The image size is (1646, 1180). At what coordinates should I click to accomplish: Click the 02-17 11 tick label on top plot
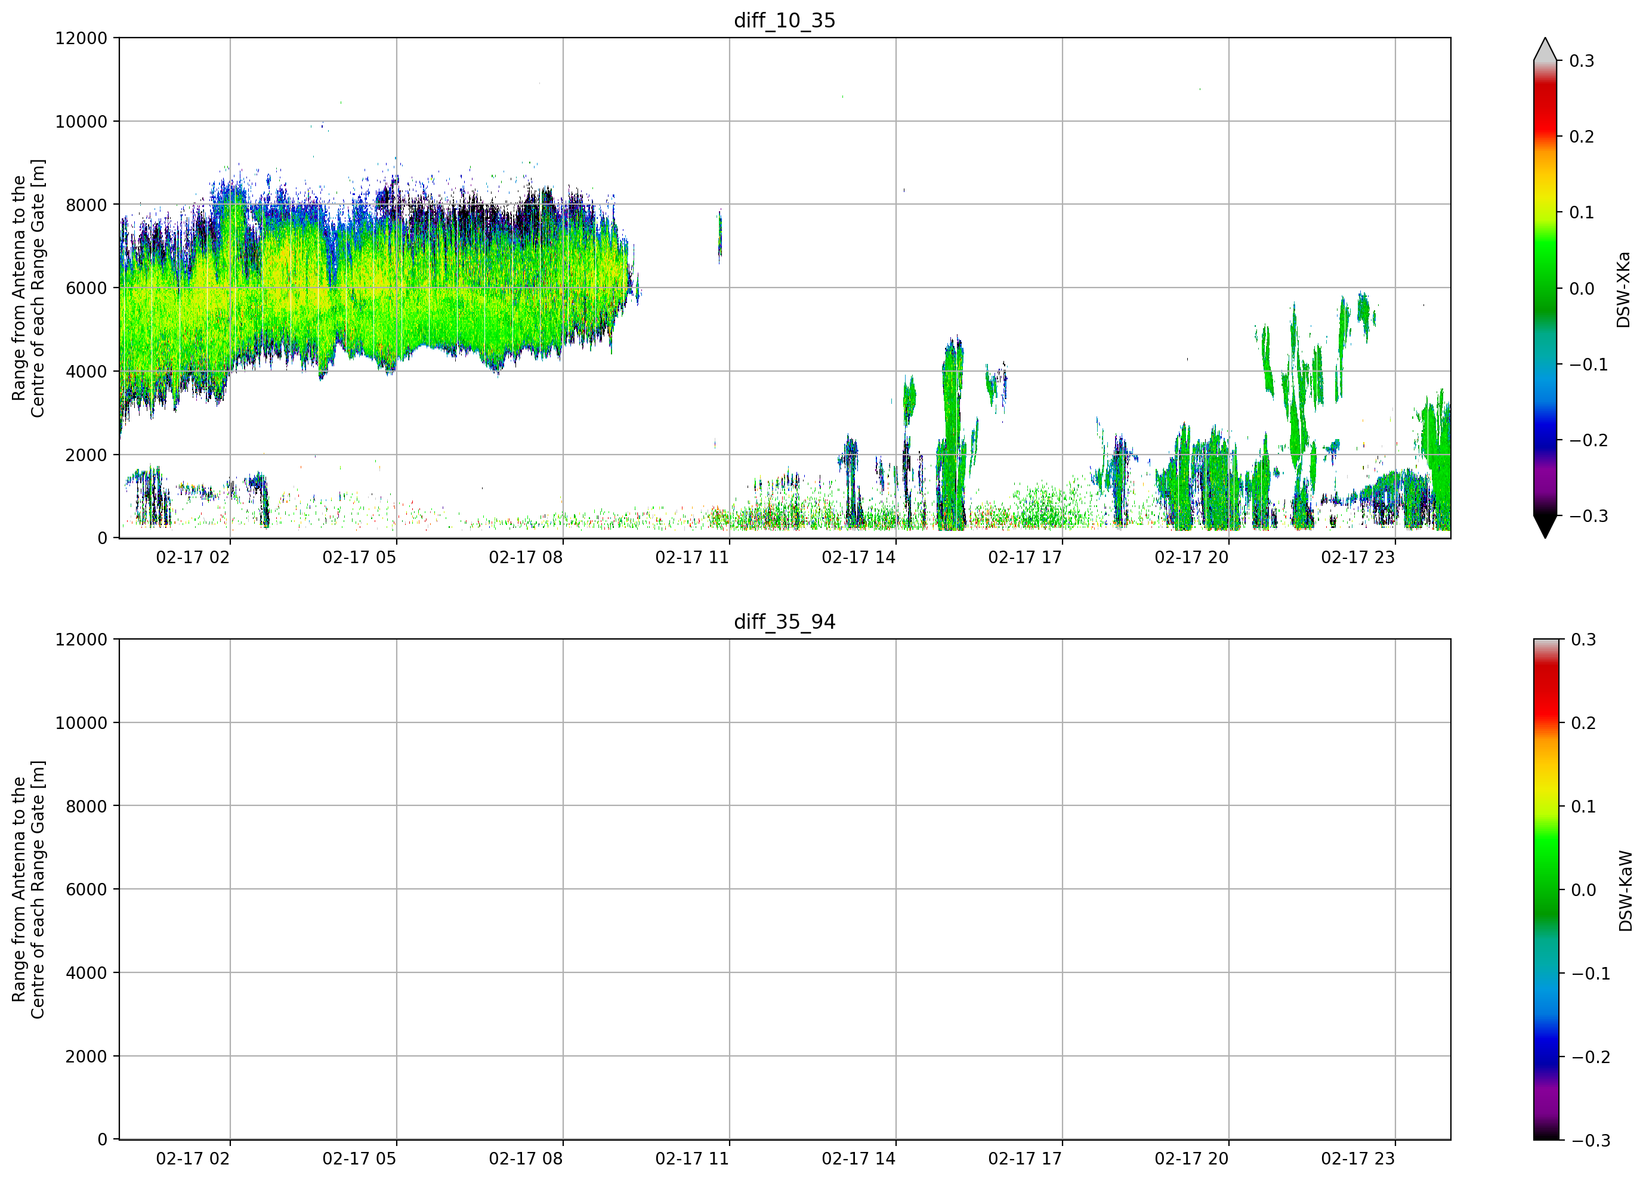point(691,557)
